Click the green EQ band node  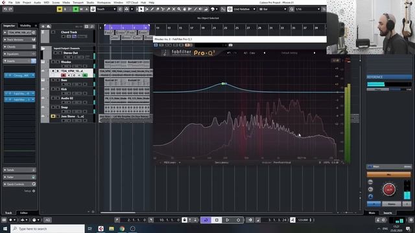223,83
